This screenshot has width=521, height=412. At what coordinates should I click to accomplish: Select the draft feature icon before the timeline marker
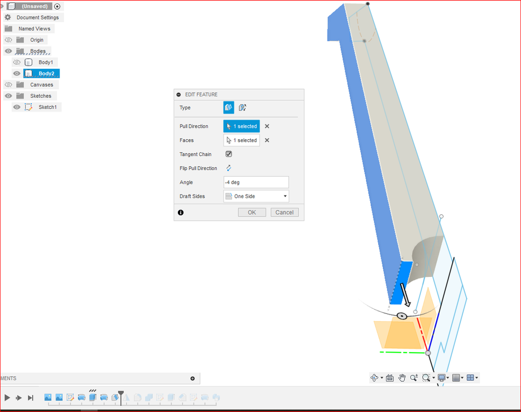[x=115, y=397]
